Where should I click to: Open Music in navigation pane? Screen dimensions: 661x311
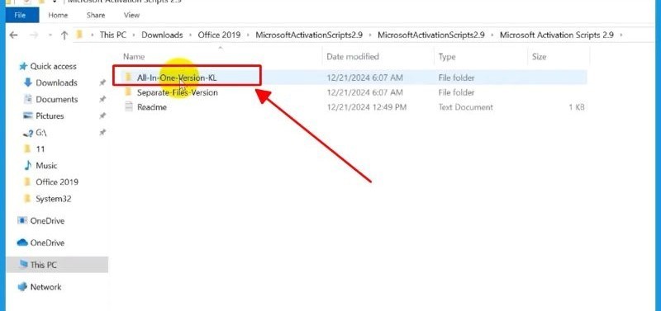(46, 165)
